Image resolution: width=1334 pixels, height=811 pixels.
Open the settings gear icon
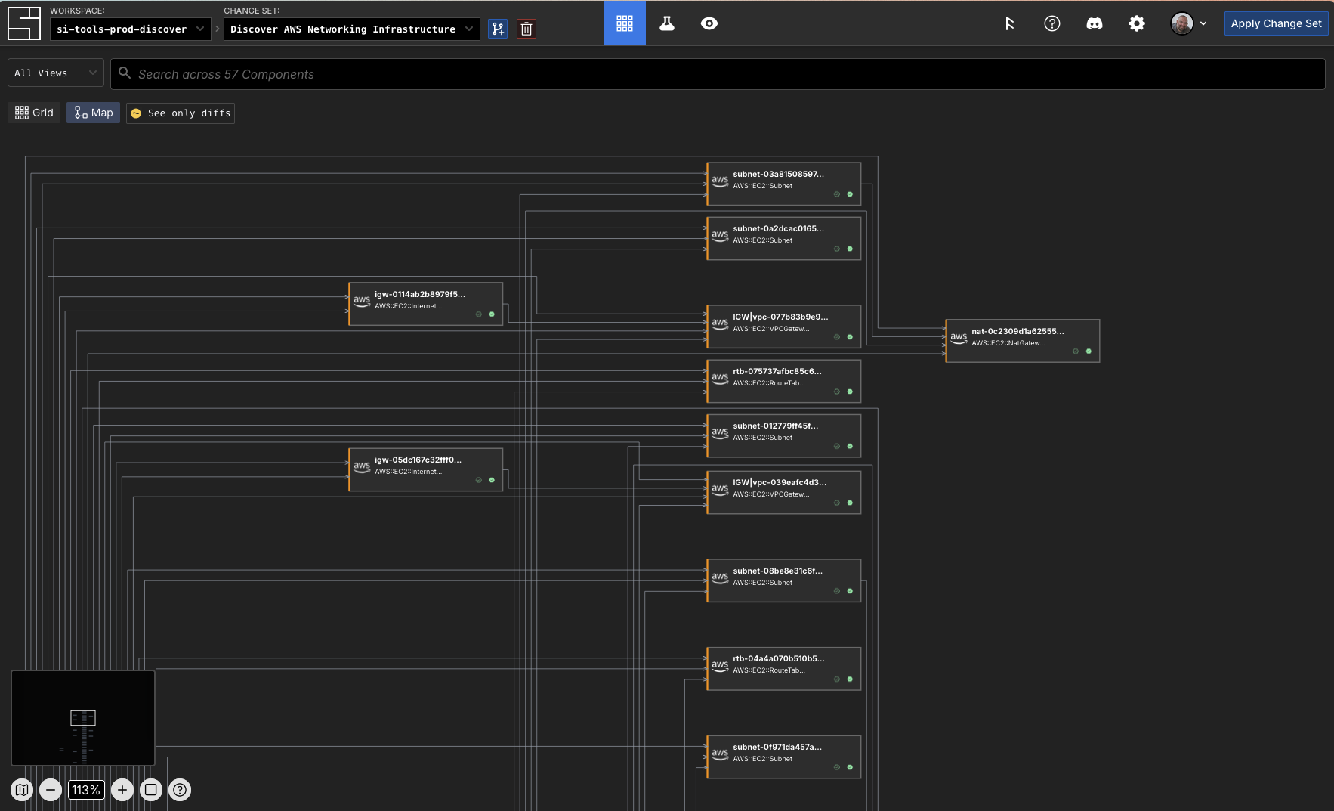(1136, 23)
